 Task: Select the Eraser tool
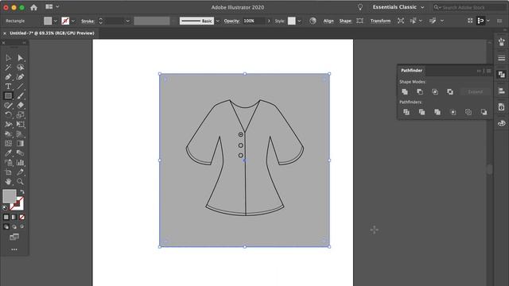pyautogui.click(x=20, y=106)
